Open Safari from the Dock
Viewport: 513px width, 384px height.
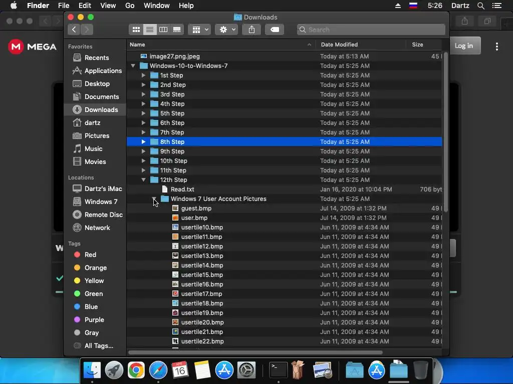click(158, 370)
